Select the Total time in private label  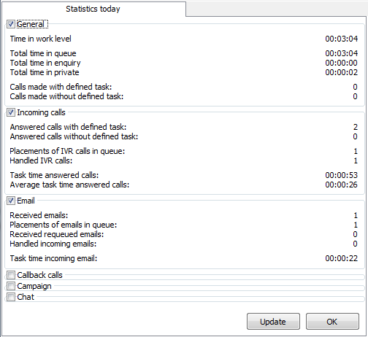pyautogui.click(x=45, y=72)
